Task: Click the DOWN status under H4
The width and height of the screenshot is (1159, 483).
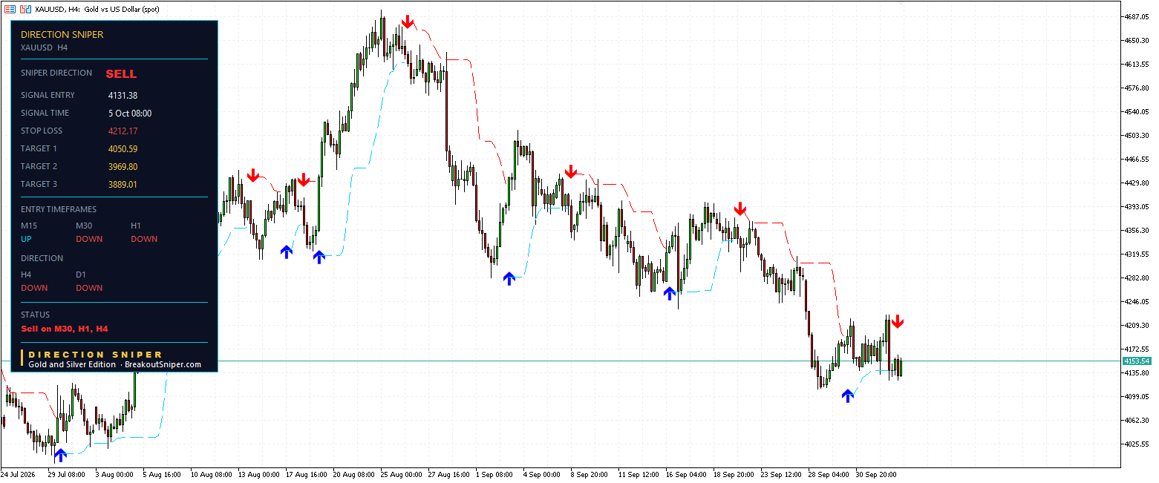Action: coord(34,288)
